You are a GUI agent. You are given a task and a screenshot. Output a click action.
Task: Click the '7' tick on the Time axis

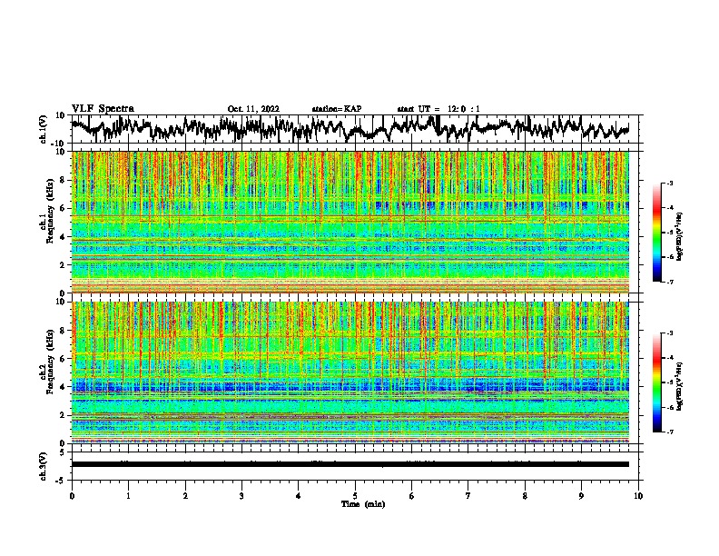click(x=468, y=496)
